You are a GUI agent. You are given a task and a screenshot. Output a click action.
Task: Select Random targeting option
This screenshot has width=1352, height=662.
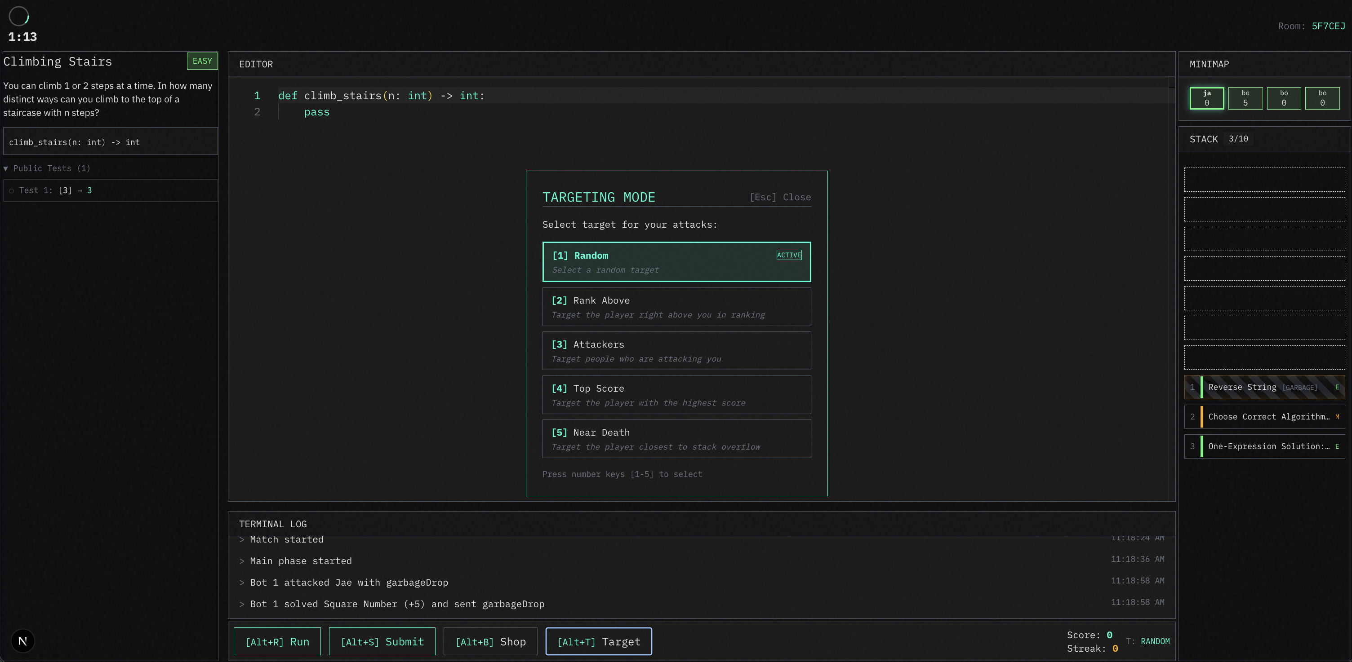click(x=676, y=262)
